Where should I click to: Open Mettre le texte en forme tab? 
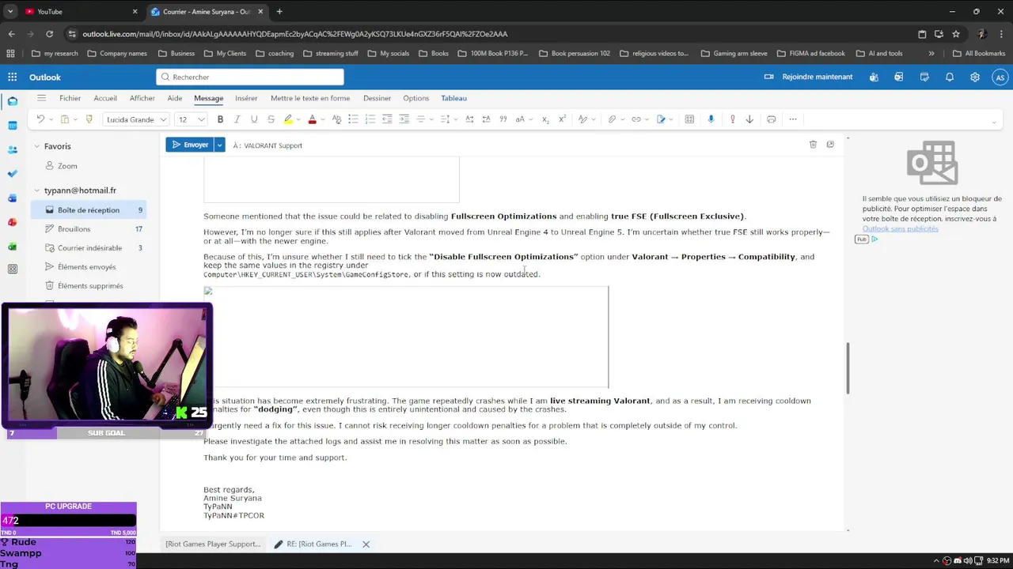pyautogui.click(x=310, y=98)
